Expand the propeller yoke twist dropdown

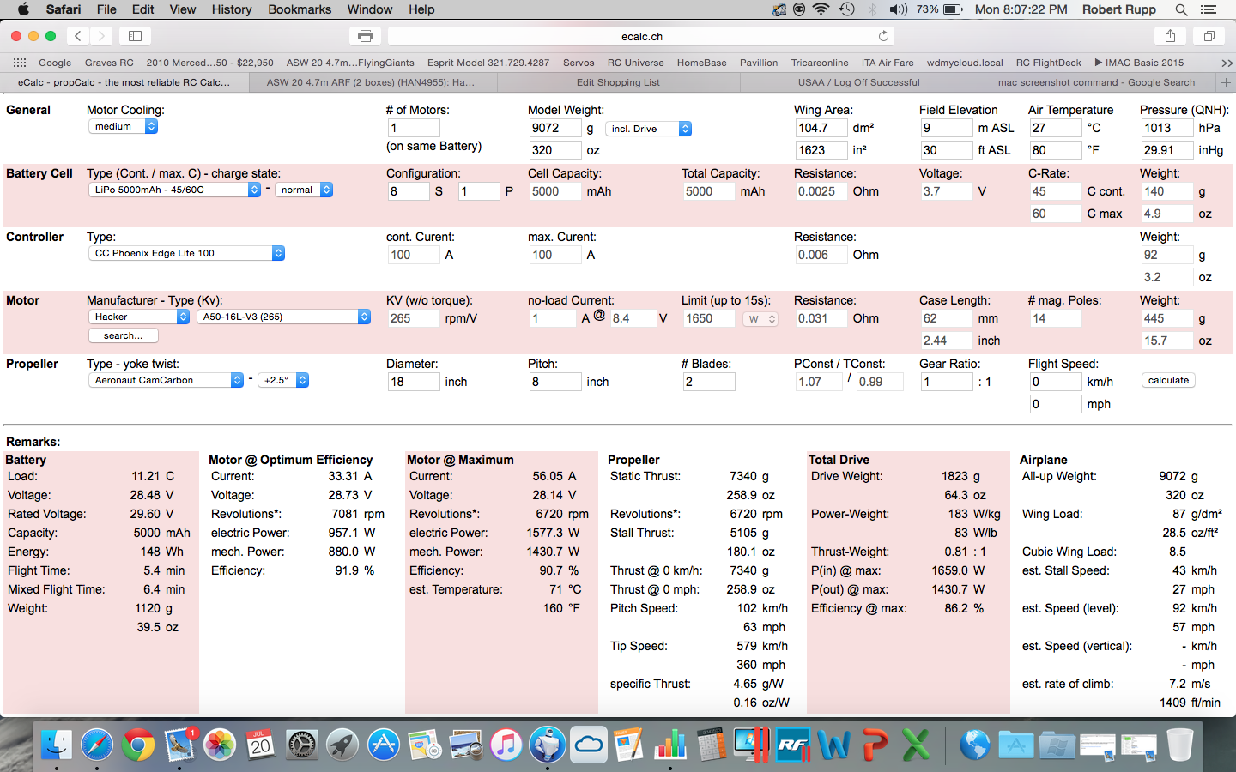[283, 380]
